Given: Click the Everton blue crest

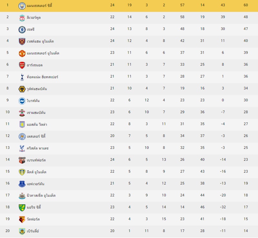Looking at the screenshot, I should click(x=22, y=184).
